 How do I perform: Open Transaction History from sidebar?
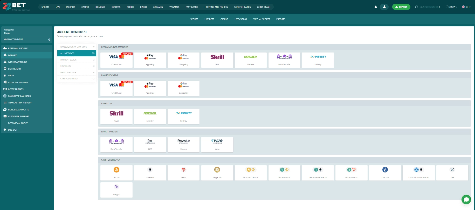click(x=20, y=103)
